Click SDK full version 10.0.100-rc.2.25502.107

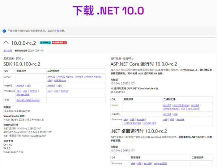click(x=17, y=111)
